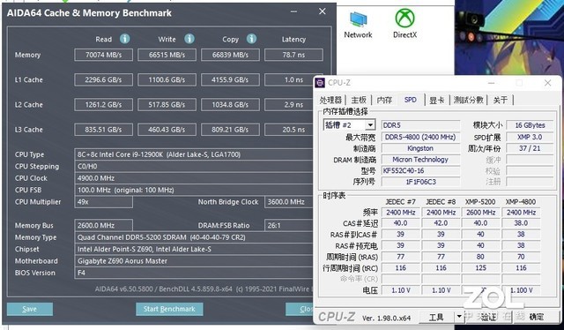Open the Network icon in background window
564x330 pixels.
358,25
